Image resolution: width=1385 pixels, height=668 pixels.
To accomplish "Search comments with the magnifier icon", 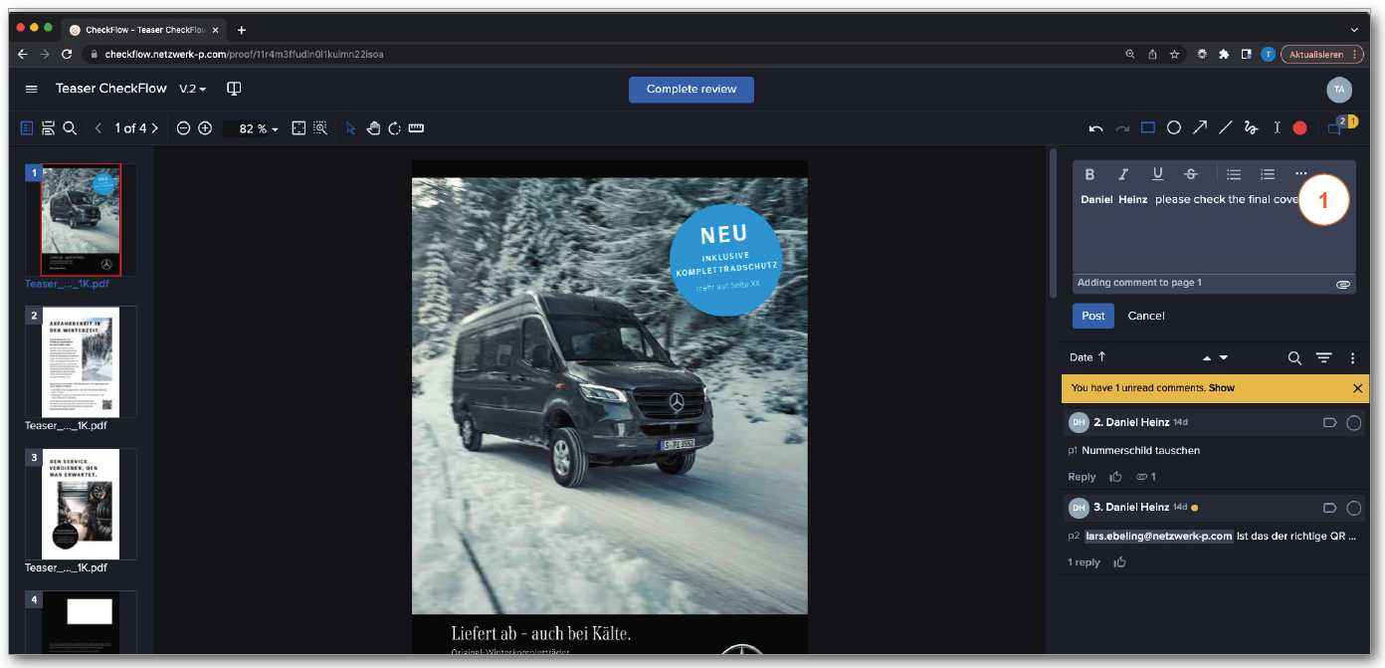I will point(1294,358).
